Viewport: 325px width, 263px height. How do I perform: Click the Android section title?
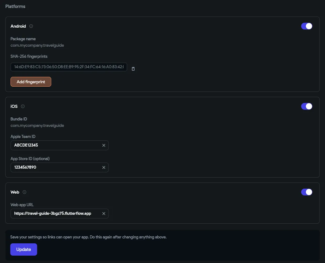18,26
